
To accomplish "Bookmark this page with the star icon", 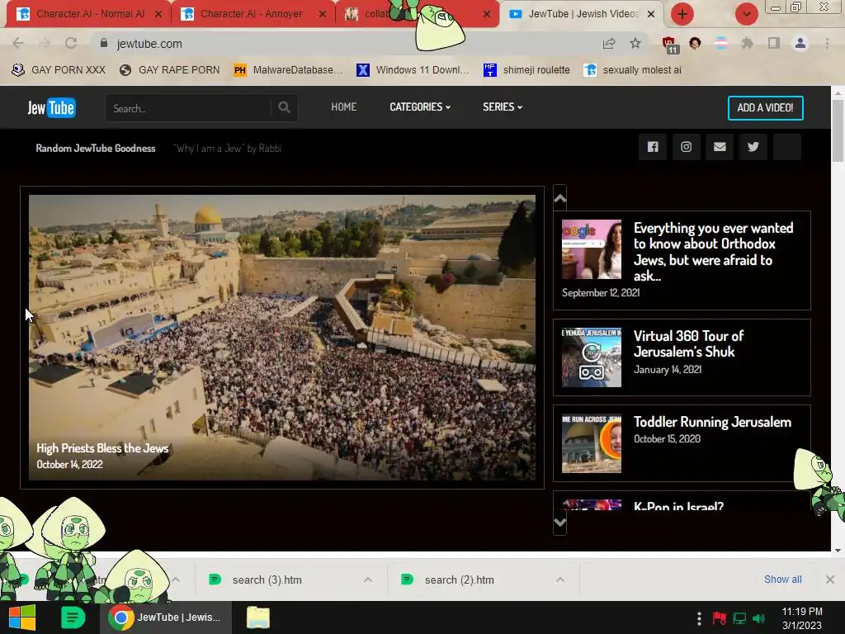I will tap(635, 44).
